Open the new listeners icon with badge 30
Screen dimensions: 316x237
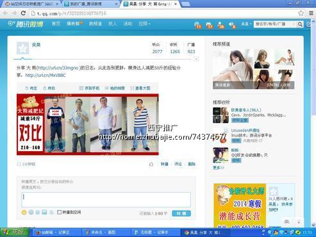pos(220,25)
